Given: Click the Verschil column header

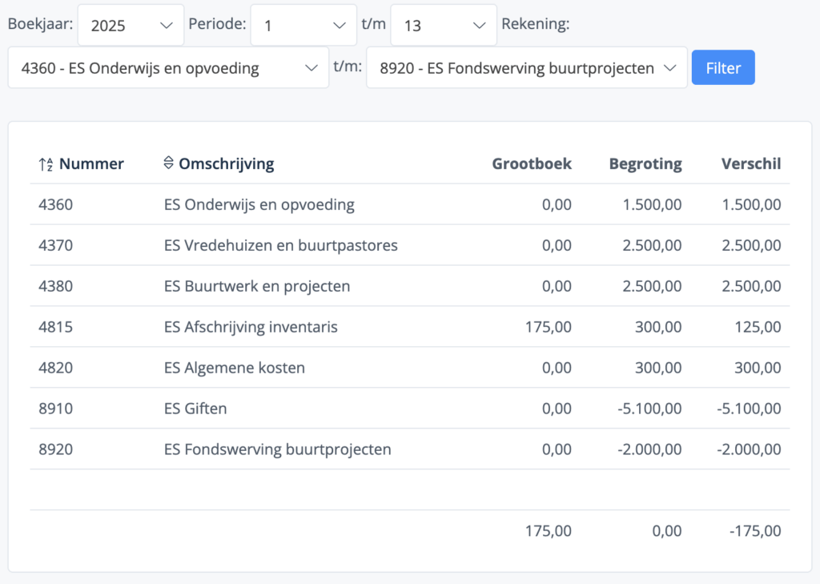Looking at the screenshot, I should coord(750,164).
